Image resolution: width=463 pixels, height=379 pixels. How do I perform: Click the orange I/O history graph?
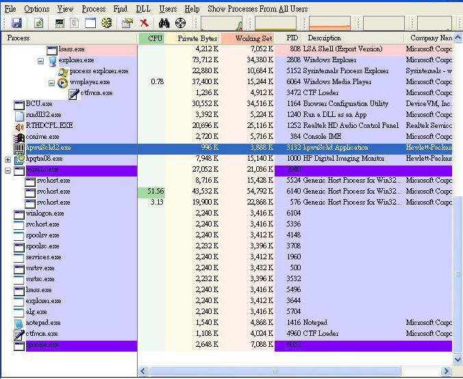point(329,23)
